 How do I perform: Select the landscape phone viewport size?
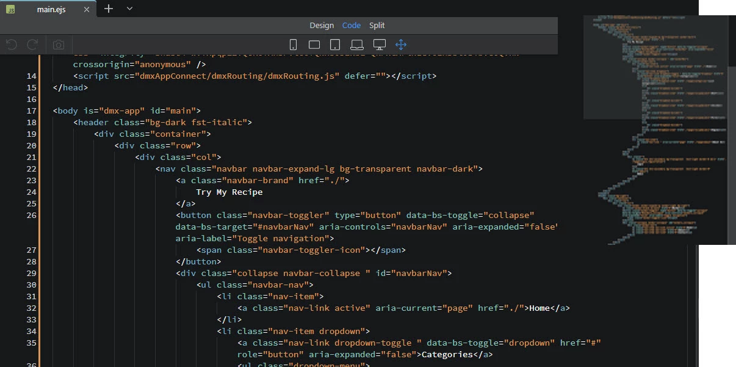314,45
